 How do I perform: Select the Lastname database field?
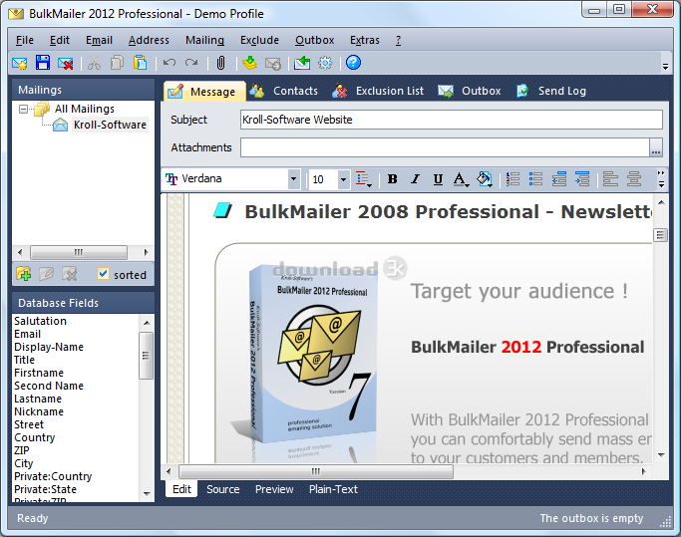38,399
